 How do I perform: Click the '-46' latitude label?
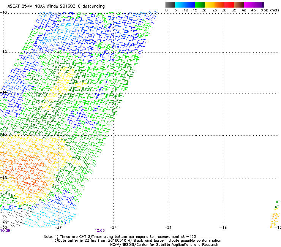click(3, 134)
